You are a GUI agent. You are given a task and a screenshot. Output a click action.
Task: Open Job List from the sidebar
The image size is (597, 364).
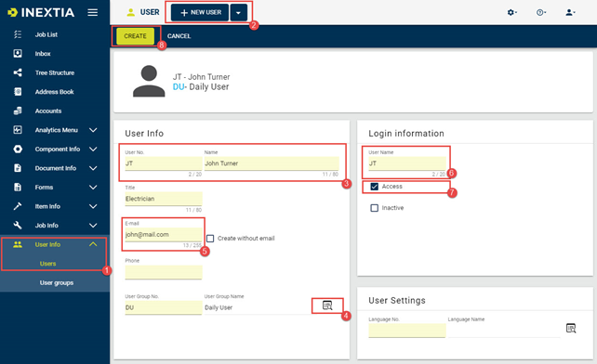(x=46, y=34)
